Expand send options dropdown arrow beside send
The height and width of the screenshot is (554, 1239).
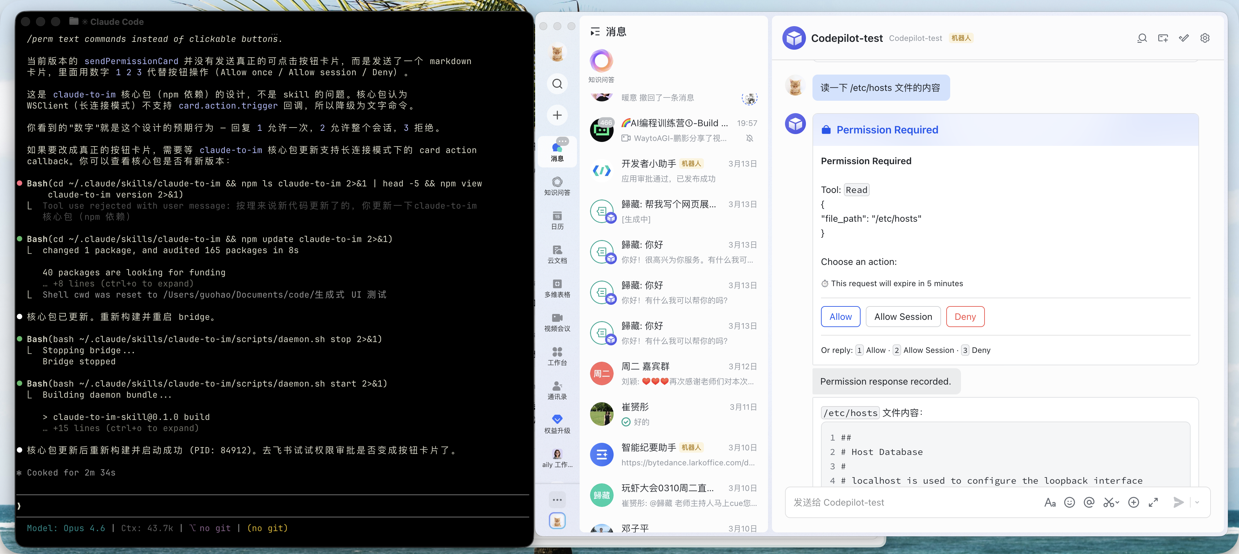pos(1197,503)
